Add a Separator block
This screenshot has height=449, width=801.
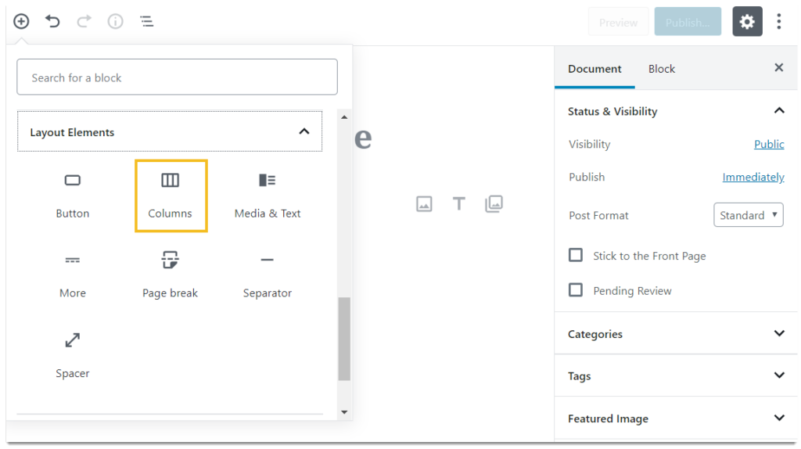click(x=268, y=275)
